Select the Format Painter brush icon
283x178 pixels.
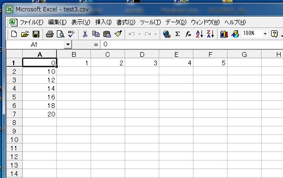pyautogui.click(x=118, y=34)
